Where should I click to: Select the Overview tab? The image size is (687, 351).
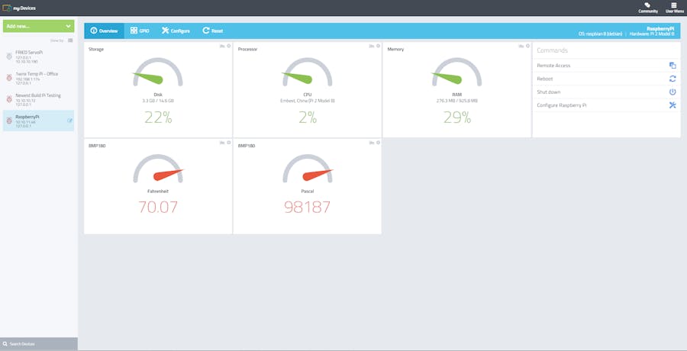(x=105, y=31)
